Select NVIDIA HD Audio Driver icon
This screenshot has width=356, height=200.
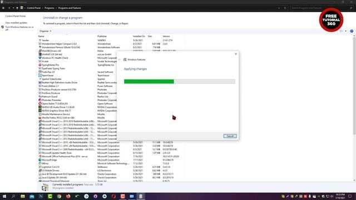click(x=40, y=107)
